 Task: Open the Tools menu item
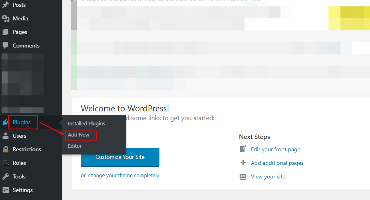pyautogui.click(x=19, y=176)
